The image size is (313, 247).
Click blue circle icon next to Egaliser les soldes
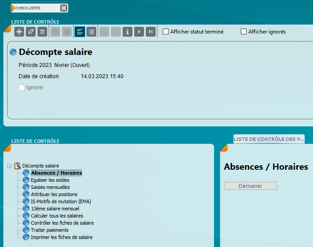(26, 180)
